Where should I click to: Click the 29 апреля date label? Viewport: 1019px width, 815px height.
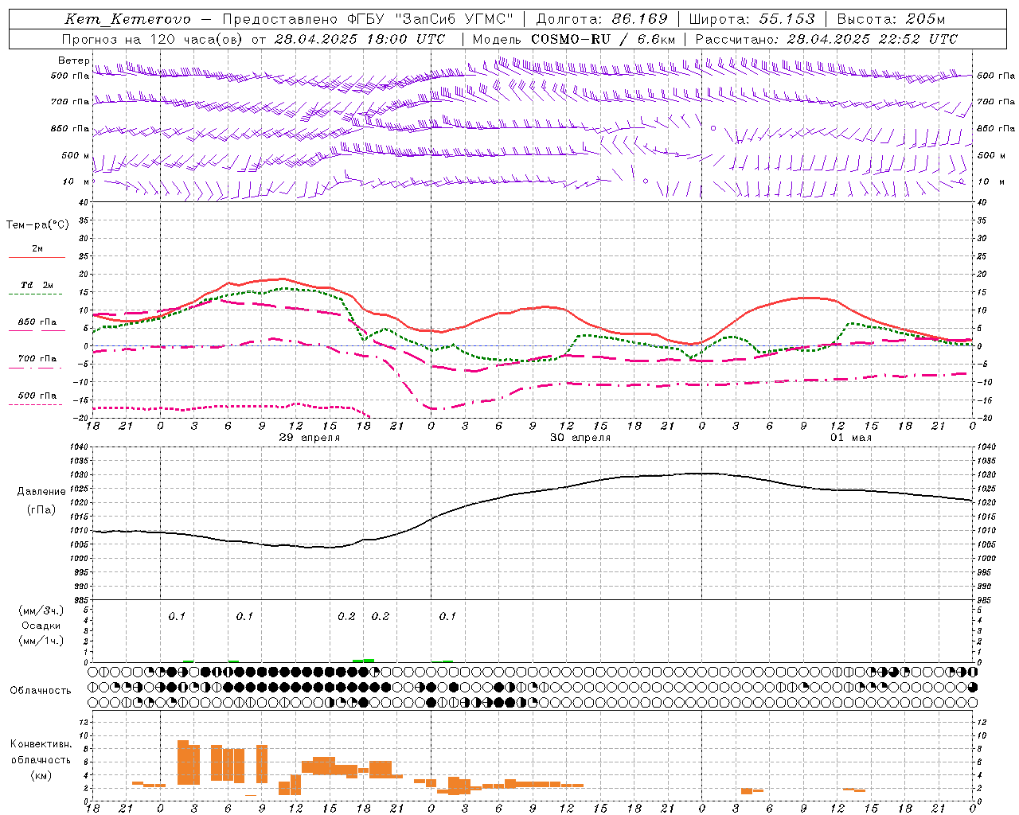click(x=309, y=438)
